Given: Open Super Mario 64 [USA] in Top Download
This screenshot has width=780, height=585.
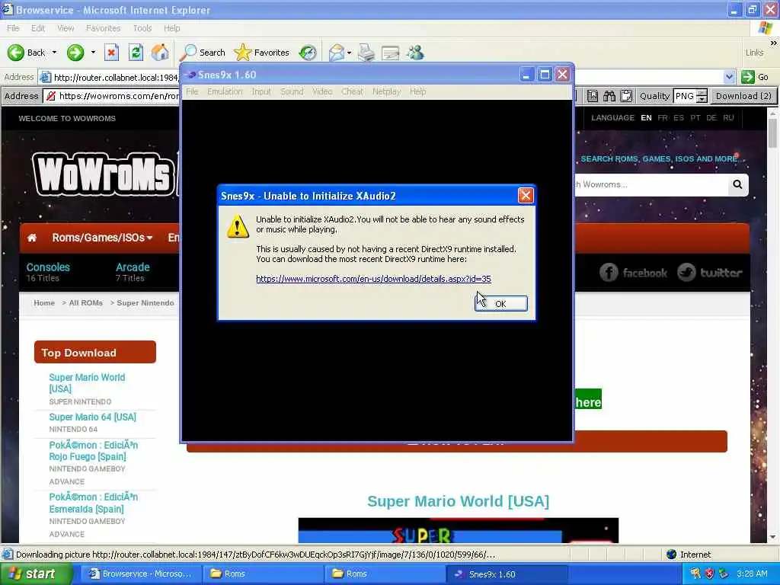Looking at the screenshot, I should pyautogui.click(x=92, y=417).
